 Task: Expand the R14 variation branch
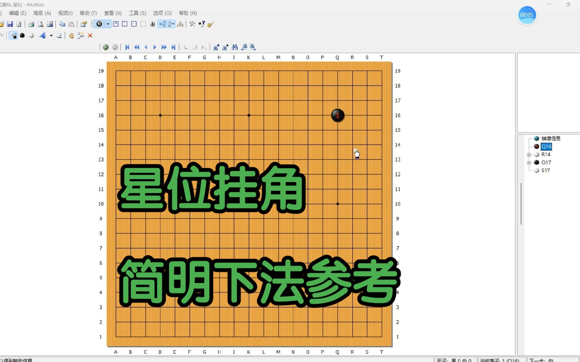529,155
